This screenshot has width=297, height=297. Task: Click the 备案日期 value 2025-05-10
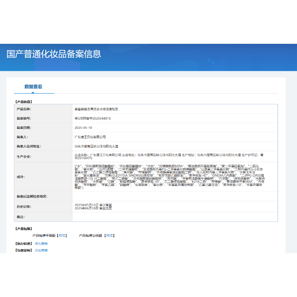[x=83, y=127]
